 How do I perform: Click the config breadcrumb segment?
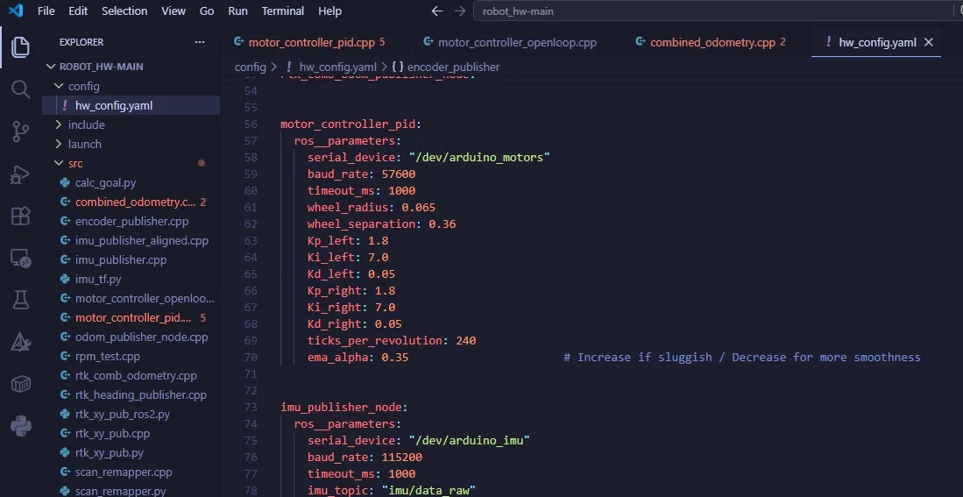[250, 67]
